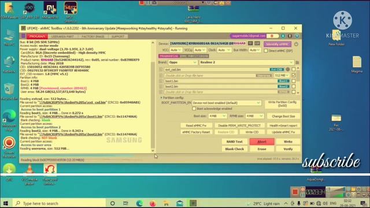Click the first dark icon after device name
The height and width of the screenshot is (208, 370).
click(x=250, y=43)
